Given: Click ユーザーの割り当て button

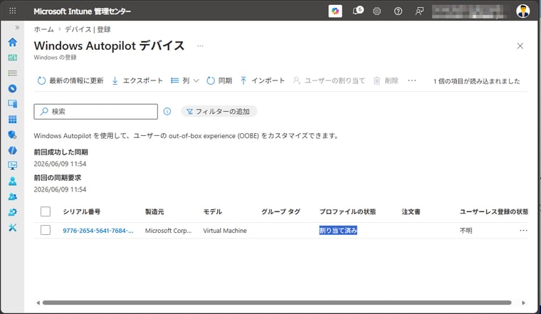Looking at the screenshot, I should coord(329,80).
